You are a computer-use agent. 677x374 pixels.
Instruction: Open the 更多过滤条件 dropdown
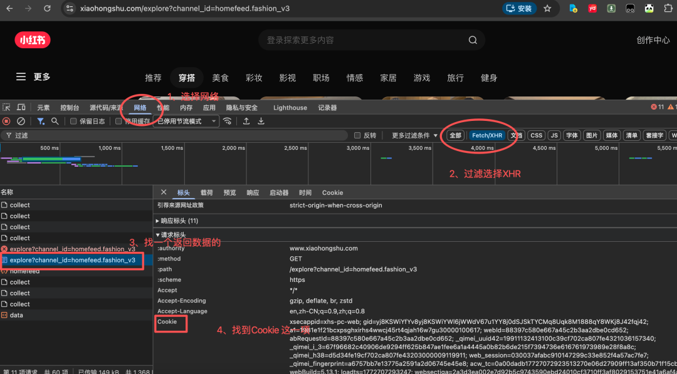(414, 135)
